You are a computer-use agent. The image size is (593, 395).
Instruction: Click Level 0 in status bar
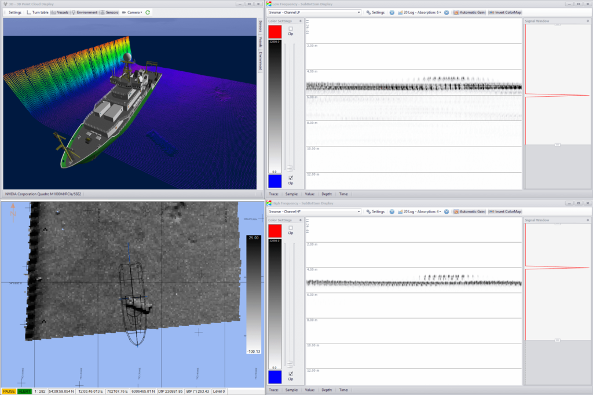pyautogui.click(x=219, y=391)
